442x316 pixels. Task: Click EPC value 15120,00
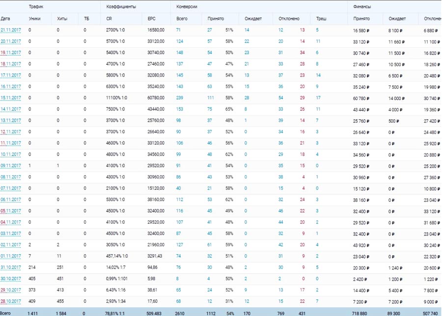click(156, 188)
